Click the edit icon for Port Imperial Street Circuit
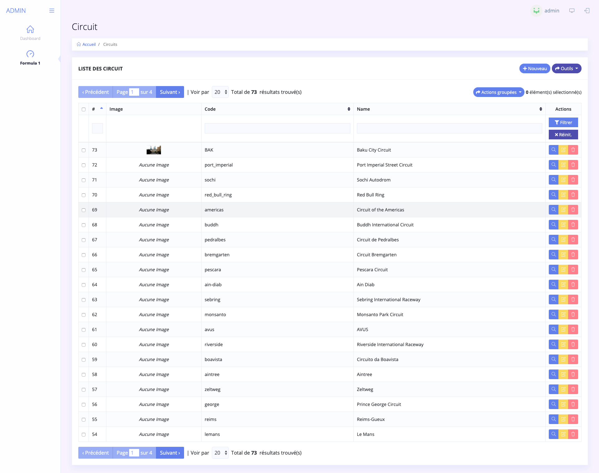The width and height of the screenshot is (599, 473). 563,165
